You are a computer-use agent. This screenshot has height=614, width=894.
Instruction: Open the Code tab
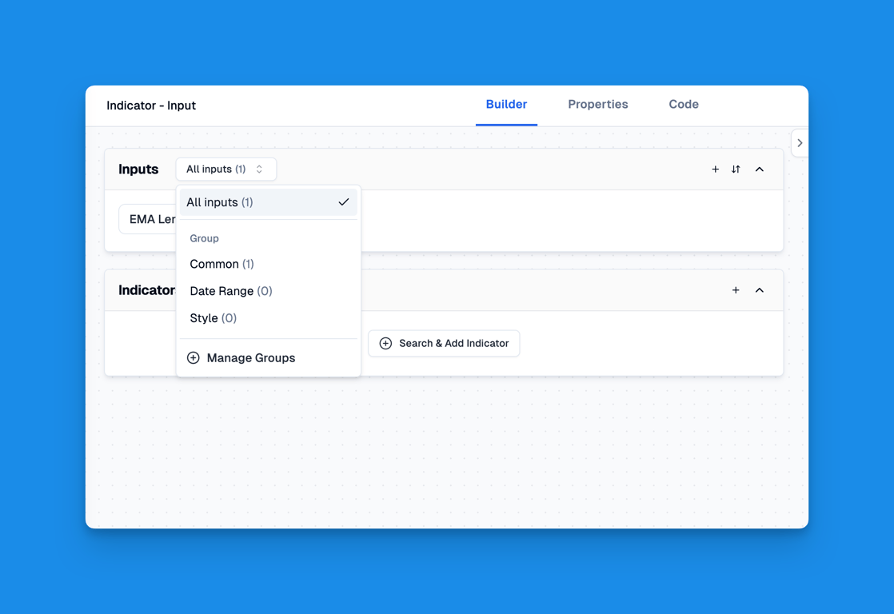[683, 105]
